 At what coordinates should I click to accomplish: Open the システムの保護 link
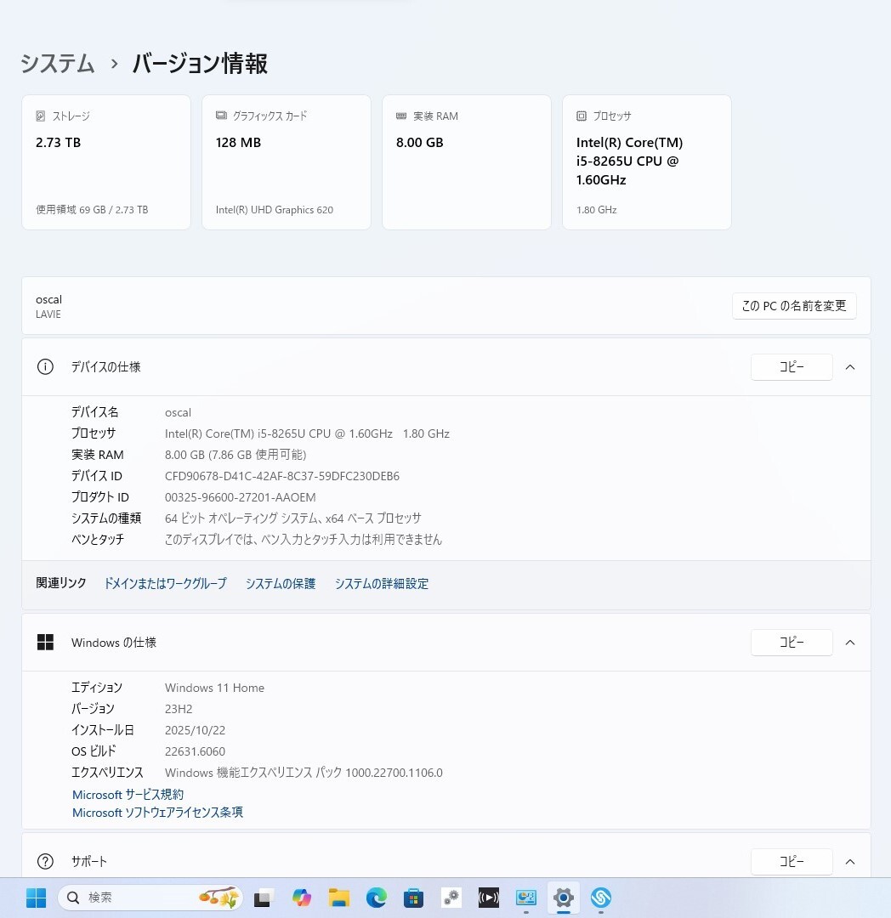[280, 583]
